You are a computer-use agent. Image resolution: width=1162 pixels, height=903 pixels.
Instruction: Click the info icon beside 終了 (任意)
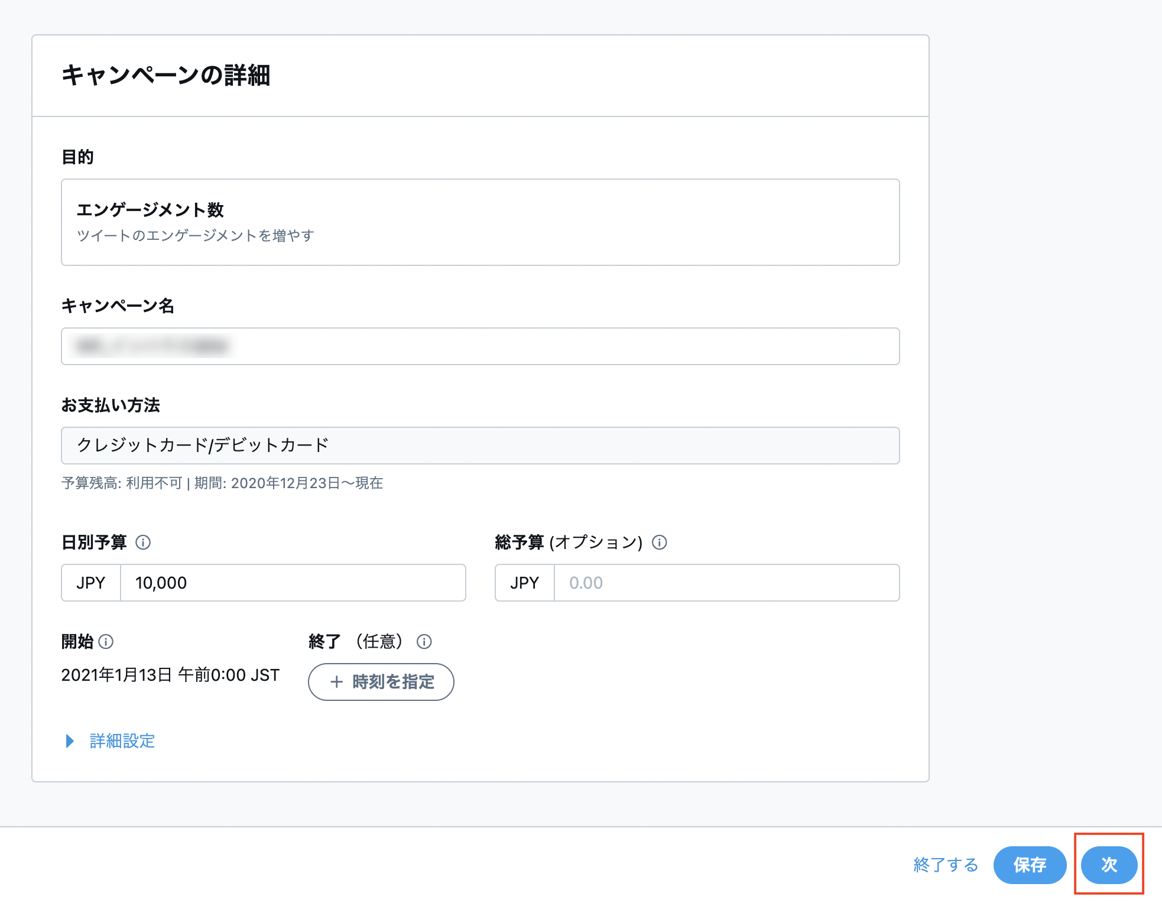click(x=425, y=642)
